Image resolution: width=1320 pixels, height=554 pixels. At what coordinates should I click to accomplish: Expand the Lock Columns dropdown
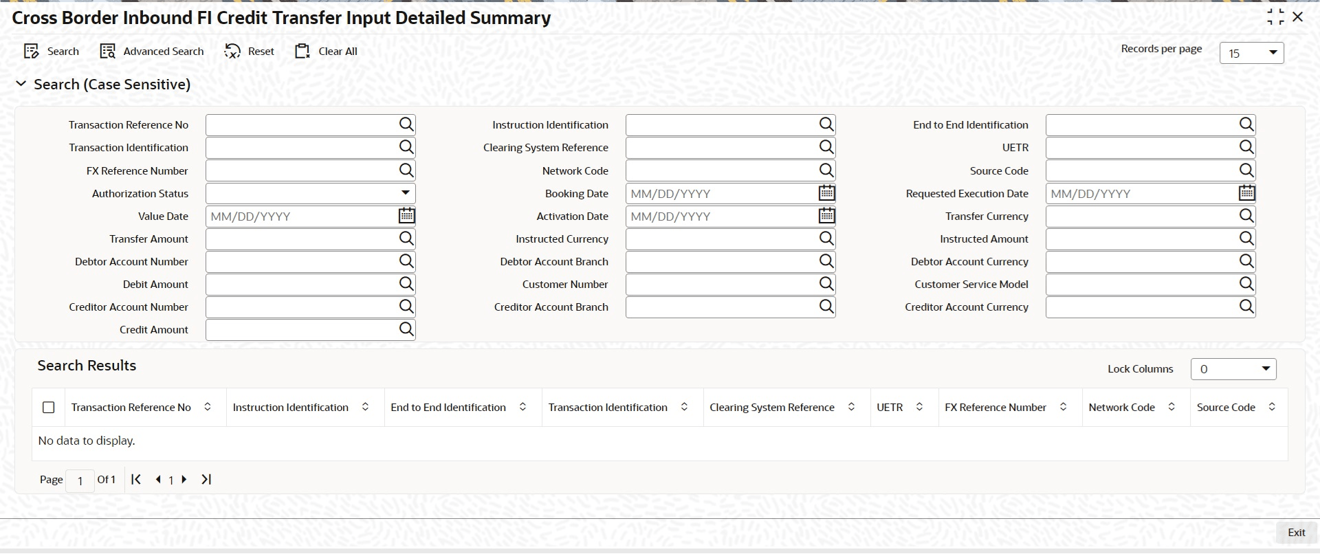pyautogui.click(x=1233, y=369)
